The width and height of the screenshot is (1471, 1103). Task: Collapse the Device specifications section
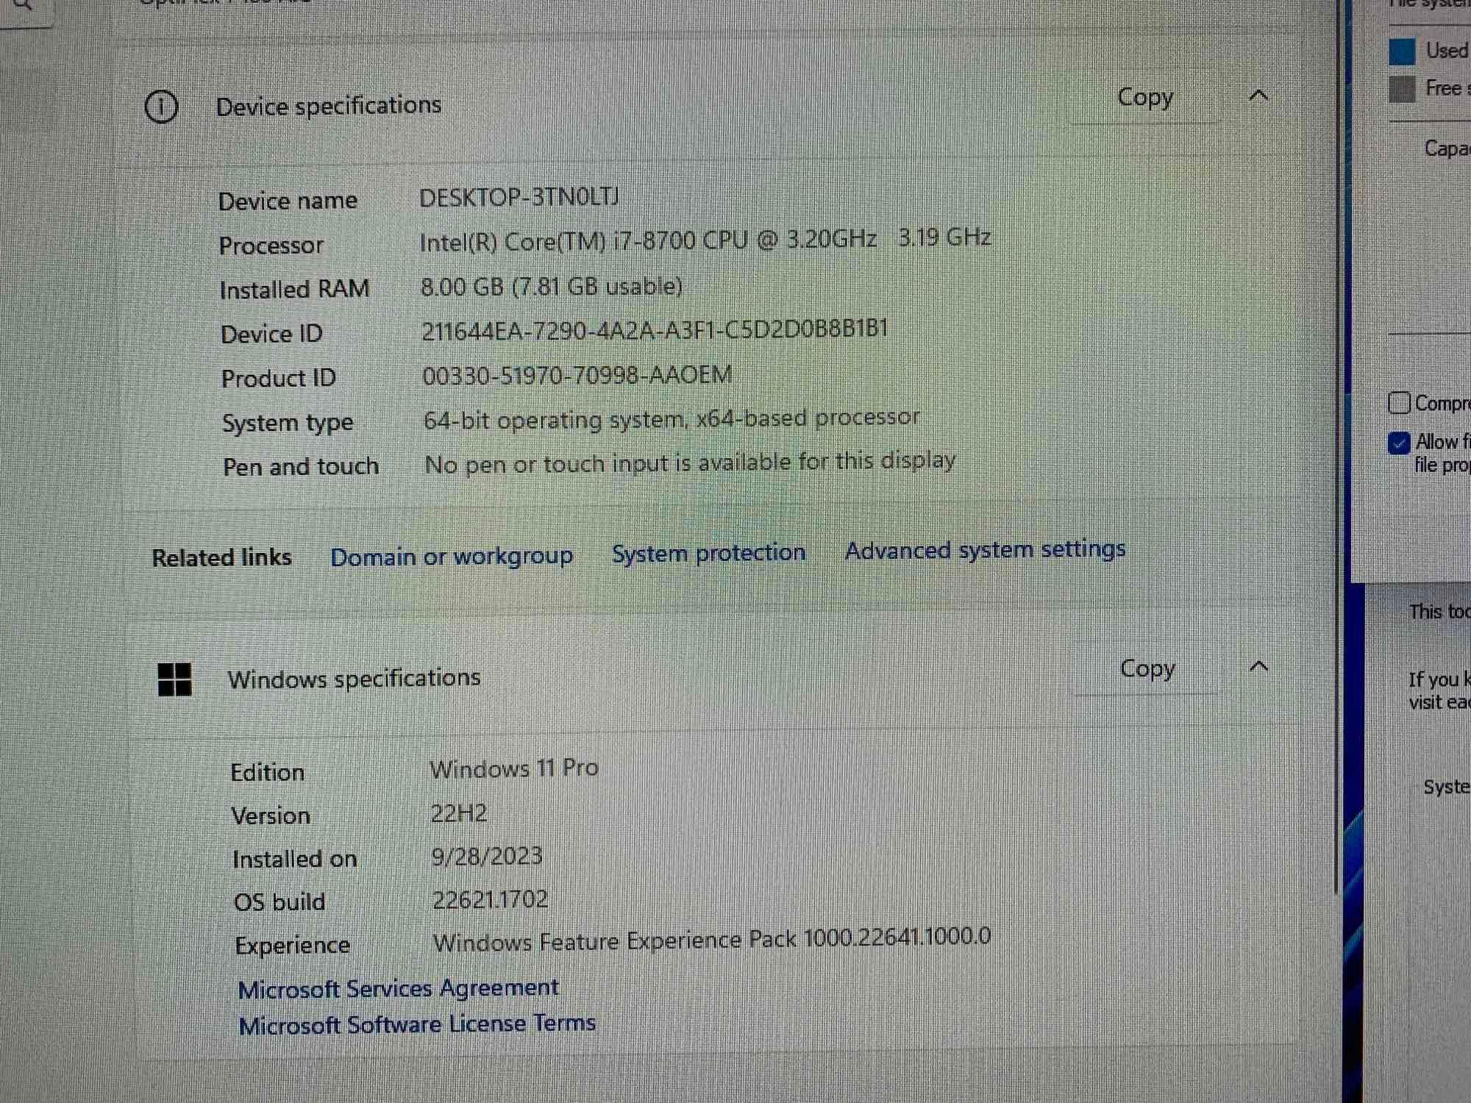coord(1258,96)
